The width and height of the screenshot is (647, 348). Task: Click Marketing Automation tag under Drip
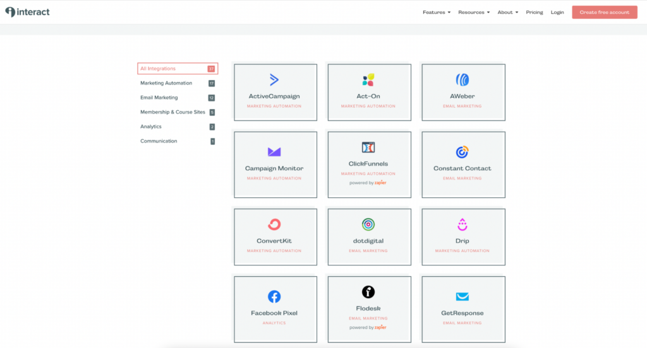462,251
